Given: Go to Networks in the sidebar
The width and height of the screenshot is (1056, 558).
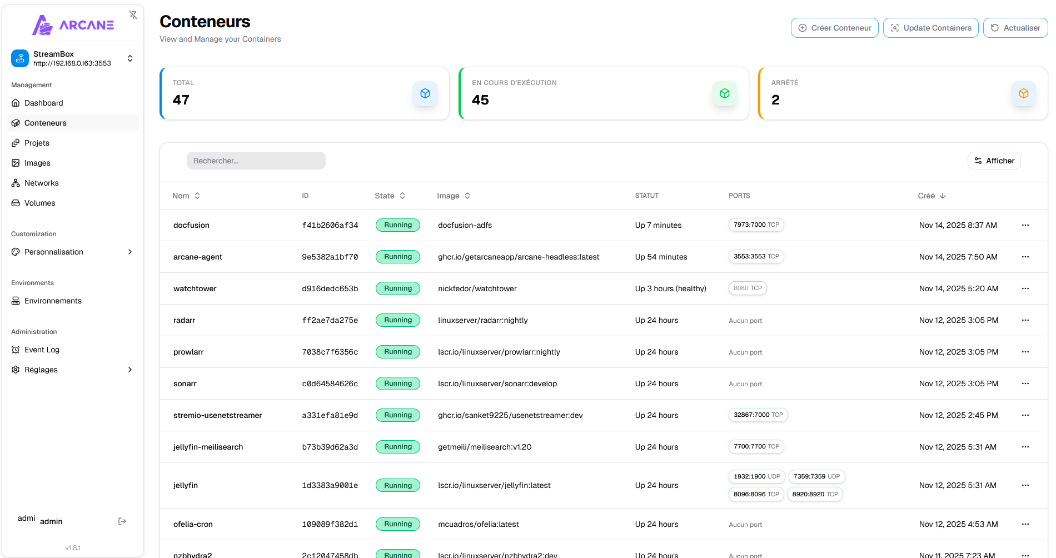Looking at the screenshot, I should coord(41,183).
